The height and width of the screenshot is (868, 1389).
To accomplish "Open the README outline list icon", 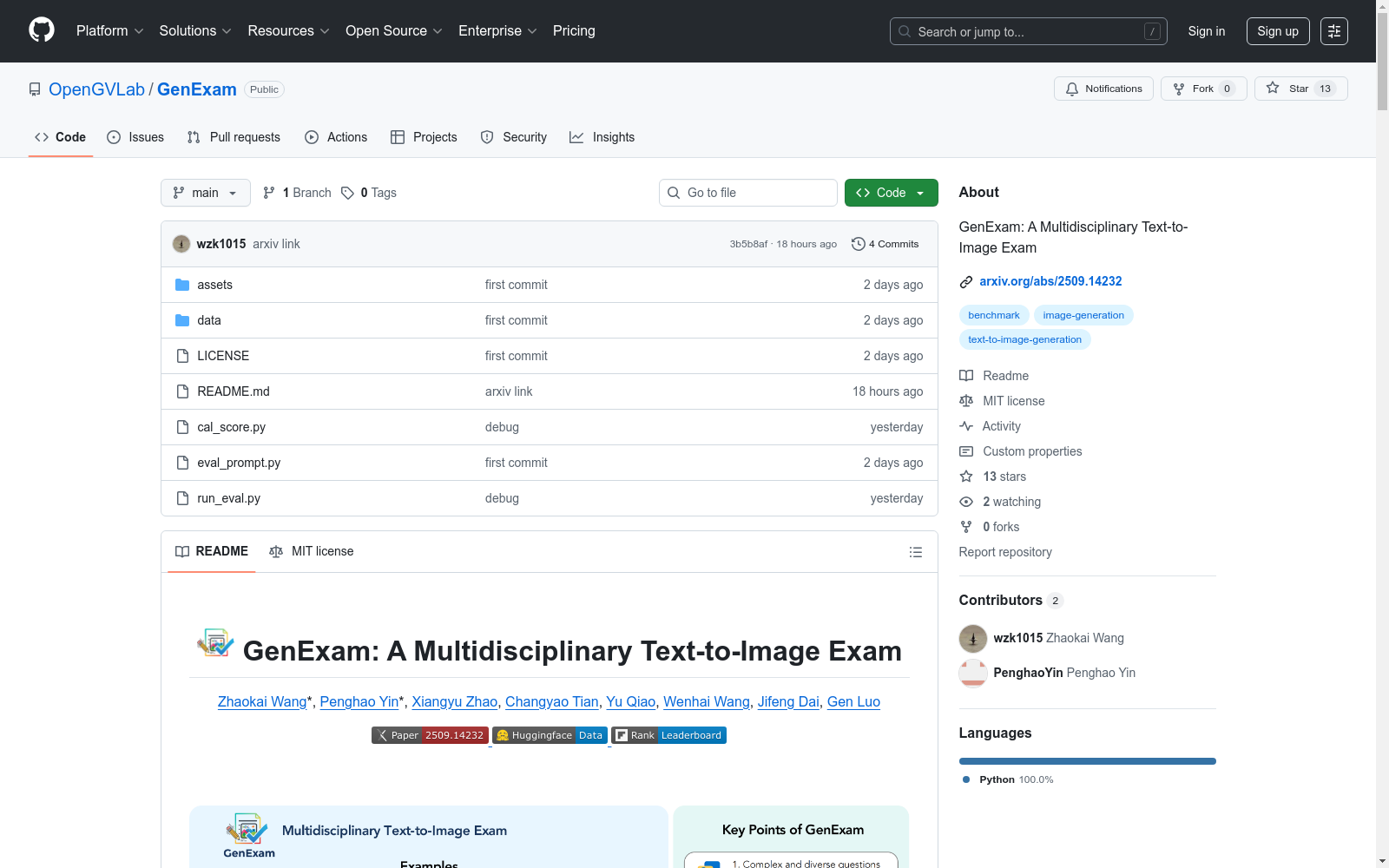I will pyautogui.click(x=915, y=552).
